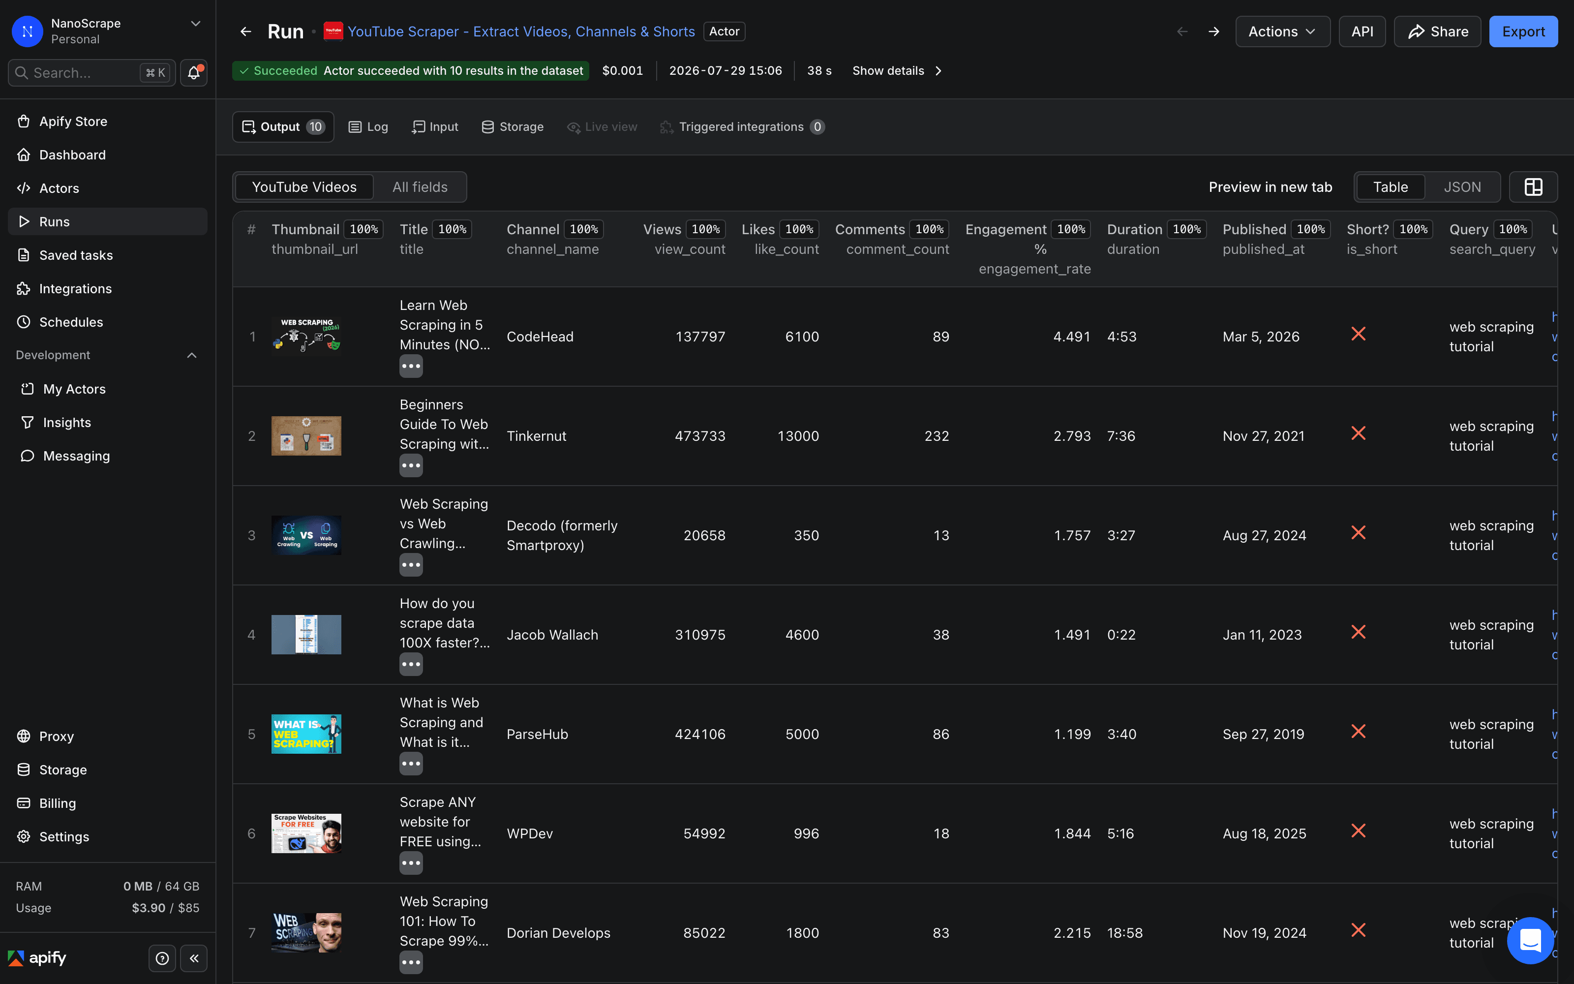
Task: Click the YouTube Scraper actor icon
Action: [333, 31]
